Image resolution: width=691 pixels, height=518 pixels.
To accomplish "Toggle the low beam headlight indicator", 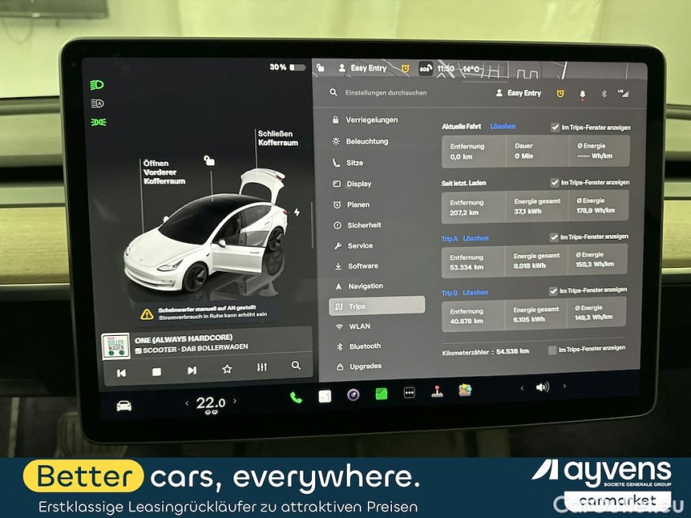I will [96, 84].
